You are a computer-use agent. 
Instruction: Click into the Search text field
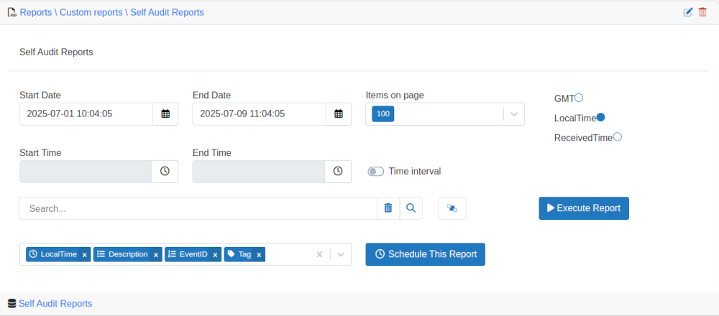click(x=198, y=208)
